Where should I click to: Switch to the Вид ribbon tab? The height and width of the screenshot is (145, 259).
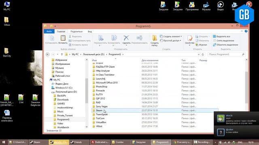click(x=90, y=31)
